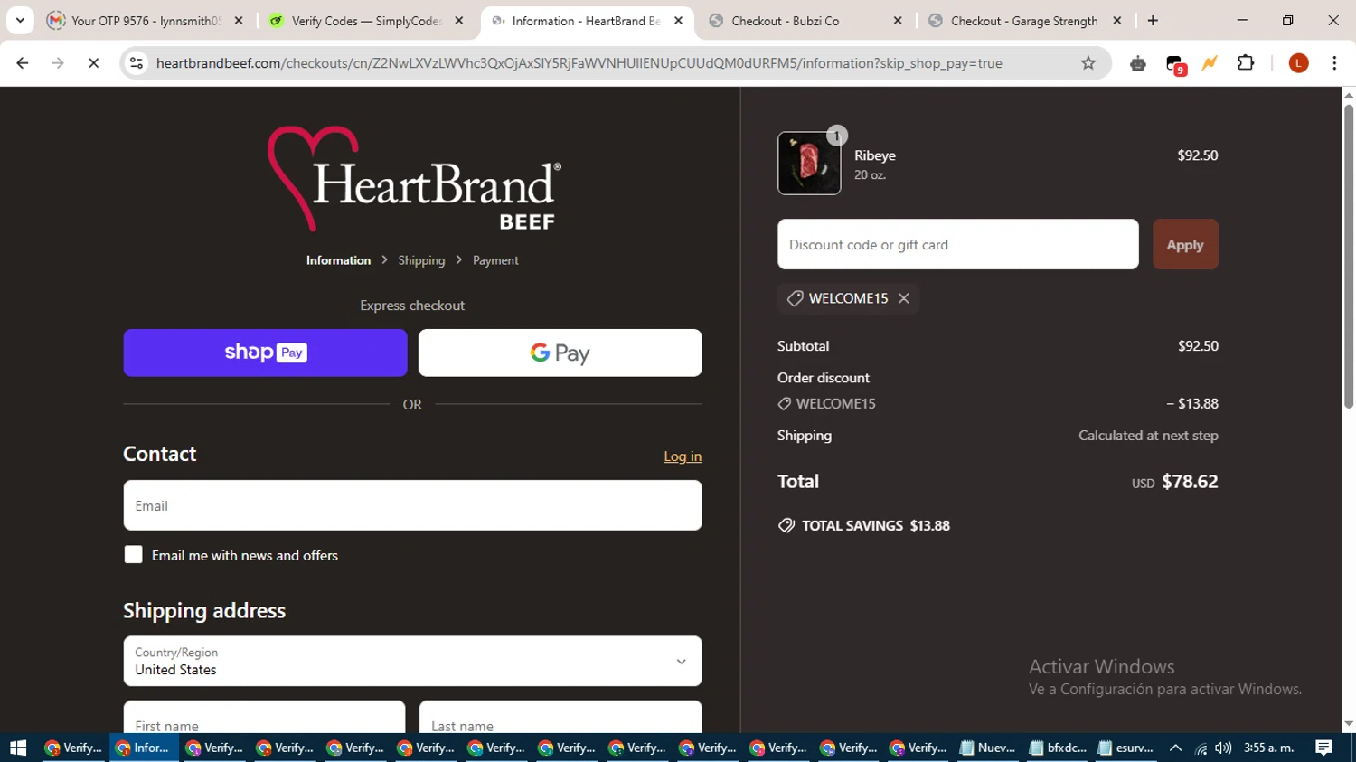Click the Information breadcrumb step
1356x762 pixels.
[338, 260]
